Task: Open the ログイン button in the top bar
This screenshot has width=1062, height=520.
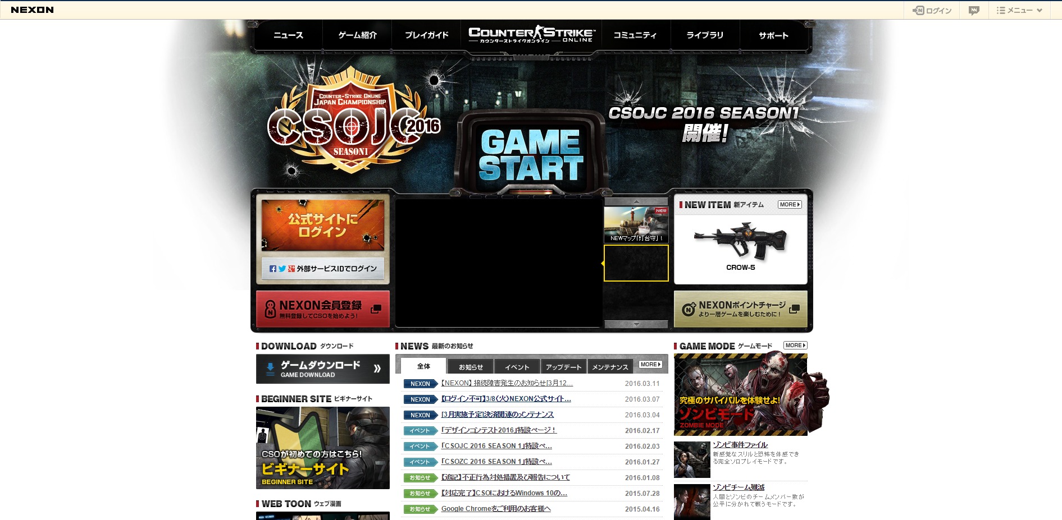Action: (932, 10)
